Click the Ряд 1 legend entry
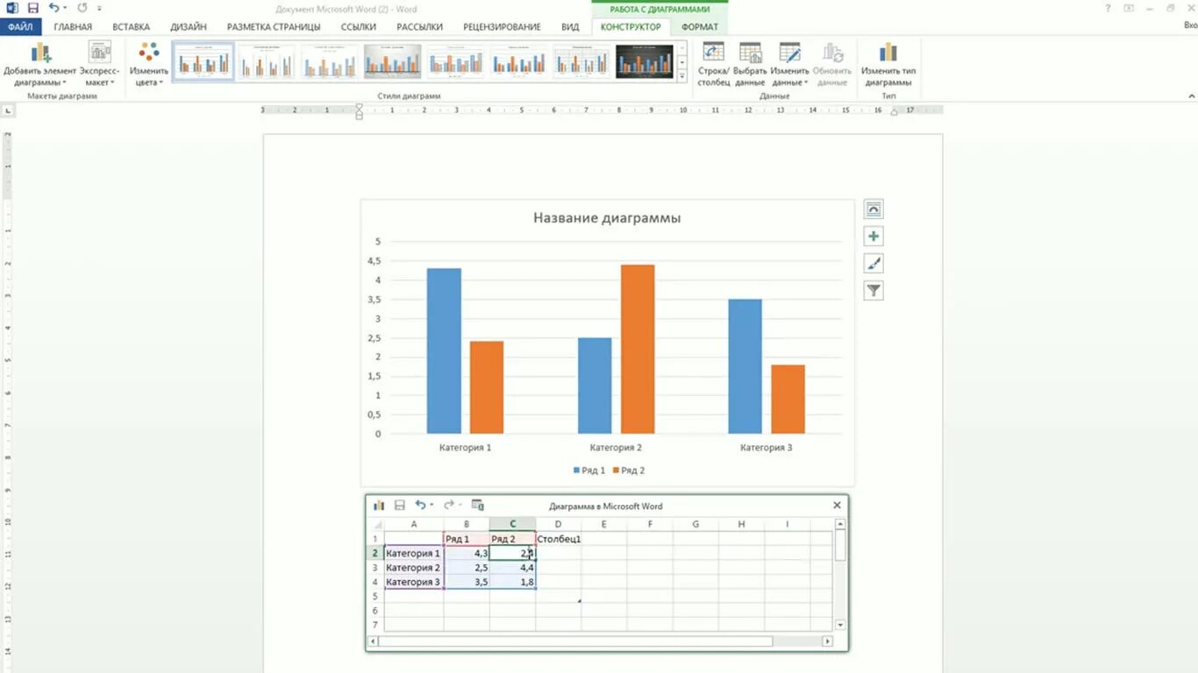Screen dimensions: 1198x673 coord(589,471)
